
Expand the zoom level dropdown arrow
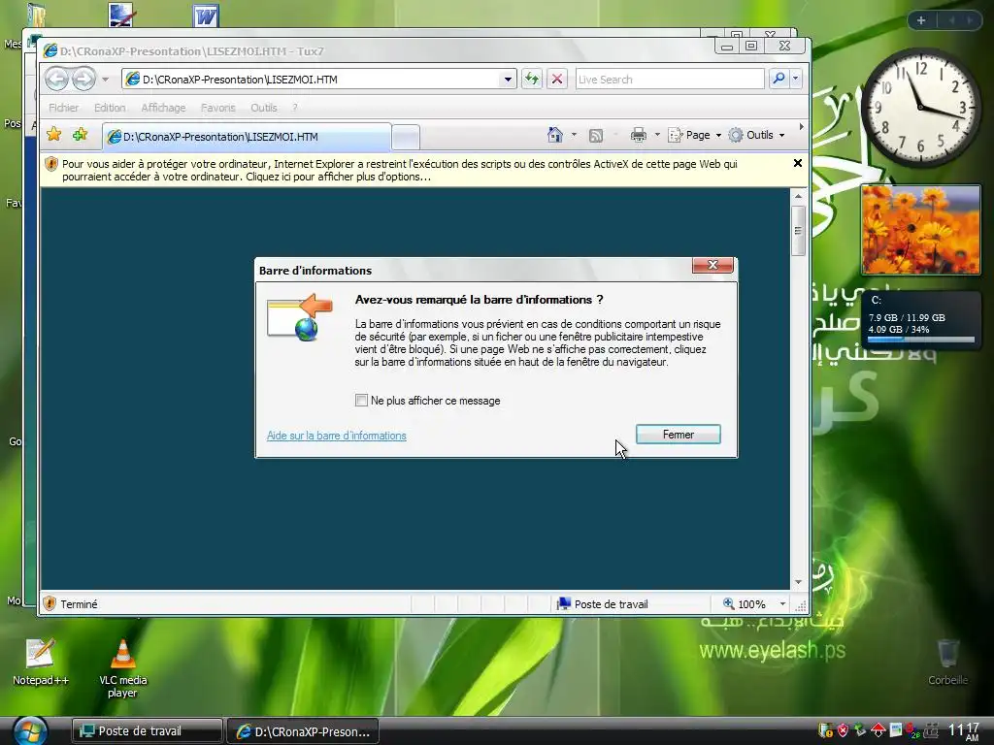point(783,604)
